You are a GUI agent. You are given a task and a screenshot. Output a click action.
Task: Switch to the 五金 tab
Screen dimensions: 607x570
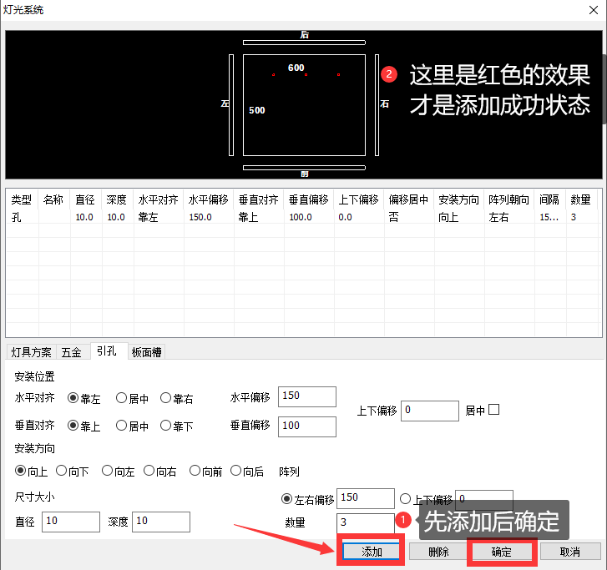71,352
